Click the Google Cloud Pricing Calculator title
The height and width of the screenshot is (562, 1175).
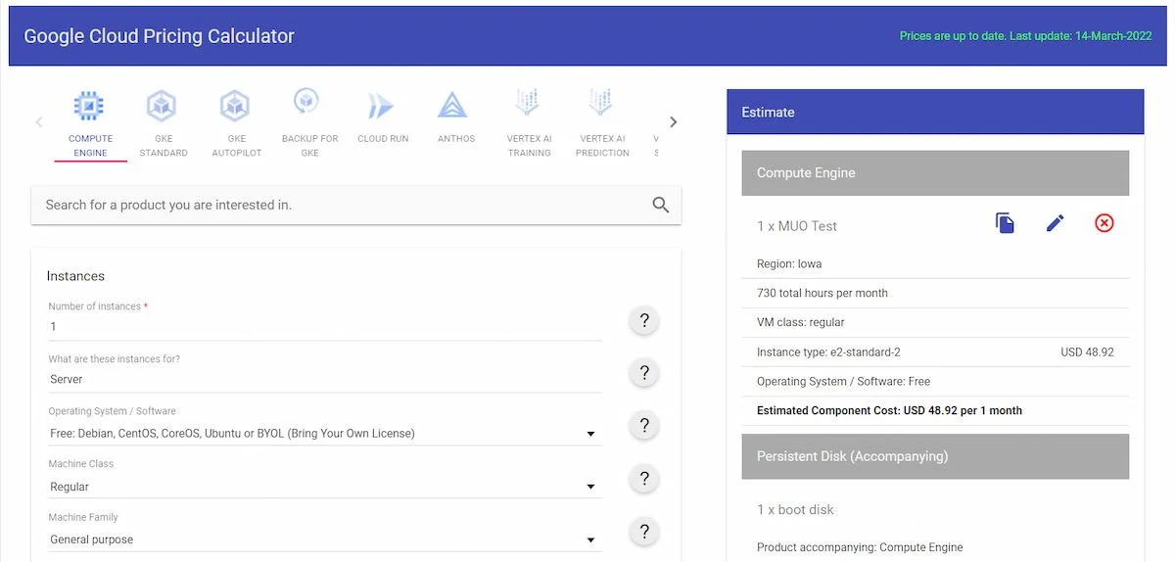click(159, 36)
